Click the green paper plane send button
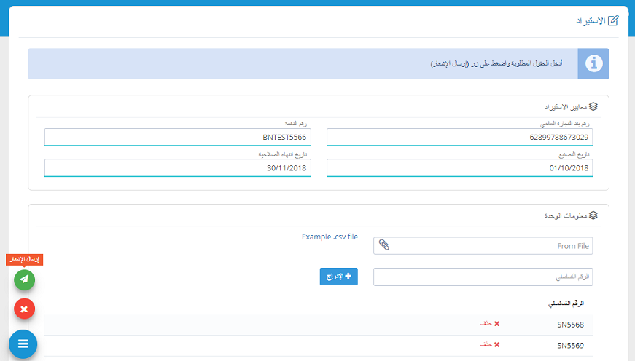The width and height of the screenshot is (635, 361). click(x=24, y=279)
